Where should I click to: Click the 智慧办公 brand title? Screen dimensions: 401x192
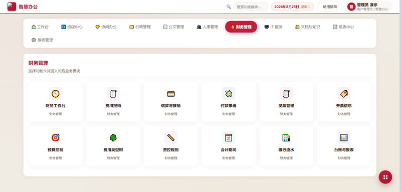click(x=28, y=7)
